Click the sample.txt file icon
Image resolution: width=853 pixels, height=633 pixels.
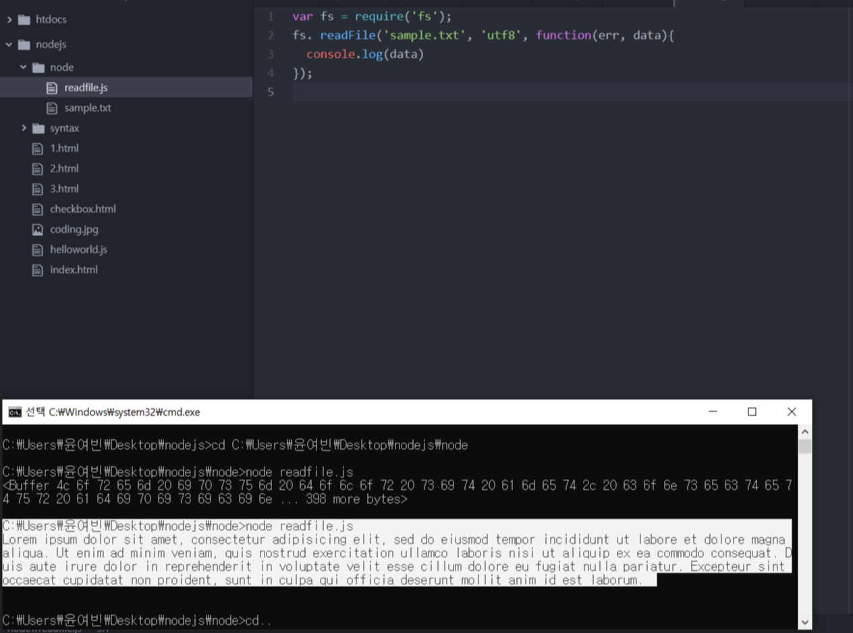(x=52, y=108)
